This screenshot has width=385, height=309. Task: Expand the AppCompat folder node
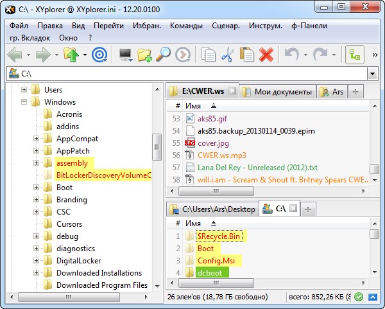(37, 139)
